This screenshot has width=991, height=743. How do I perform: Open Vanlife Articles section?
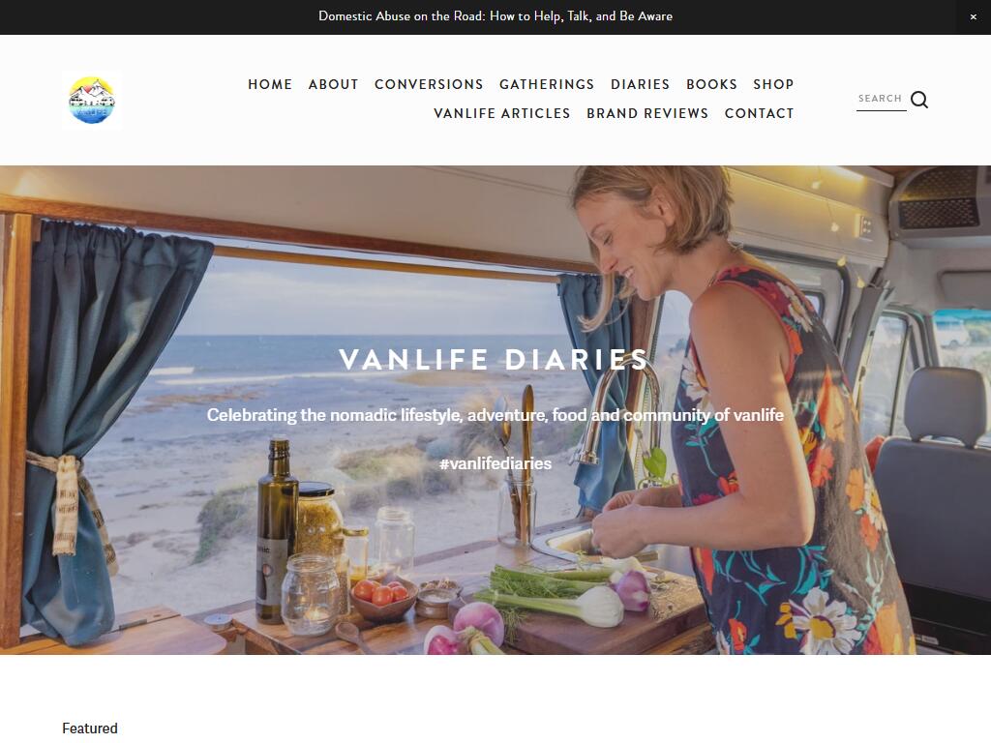[x=502, y=114]
